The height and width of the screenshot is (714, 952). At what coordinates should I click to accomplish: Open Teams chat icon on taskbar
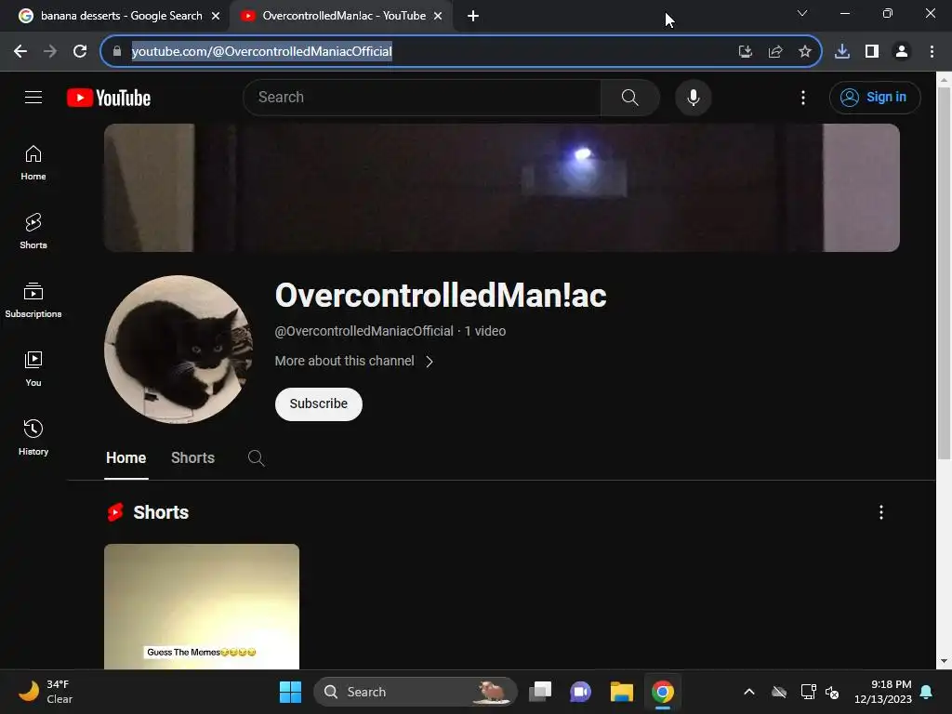tap(580, 692)
